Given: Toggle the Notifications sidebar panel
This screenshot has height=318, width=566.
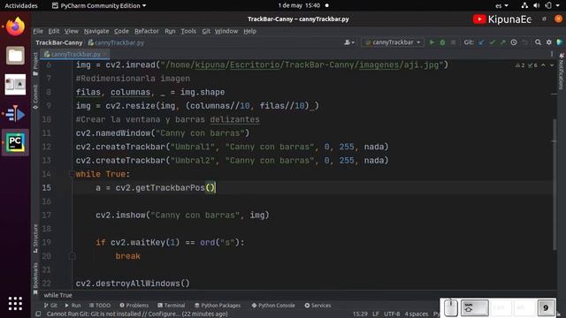Looking at the screenshot, I should [x=561, y=72].
